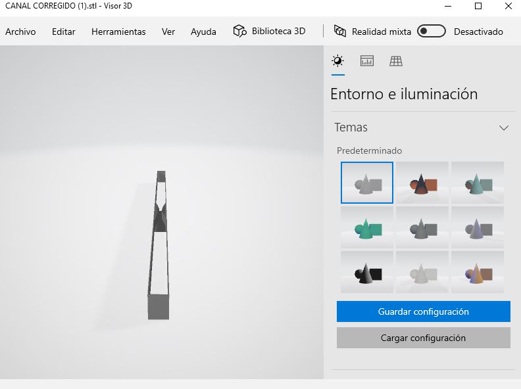Screen dimensions: 521x389
Task: Maximize the Visor 3D window
Action: (x=478, y=6)
